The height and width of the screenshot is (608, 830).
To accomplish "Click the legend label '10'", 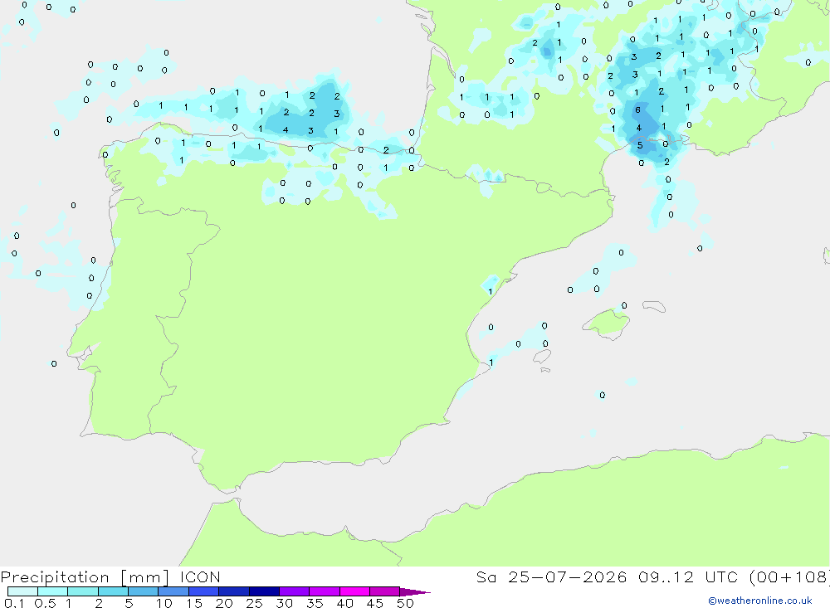I will tap(164, 603).
